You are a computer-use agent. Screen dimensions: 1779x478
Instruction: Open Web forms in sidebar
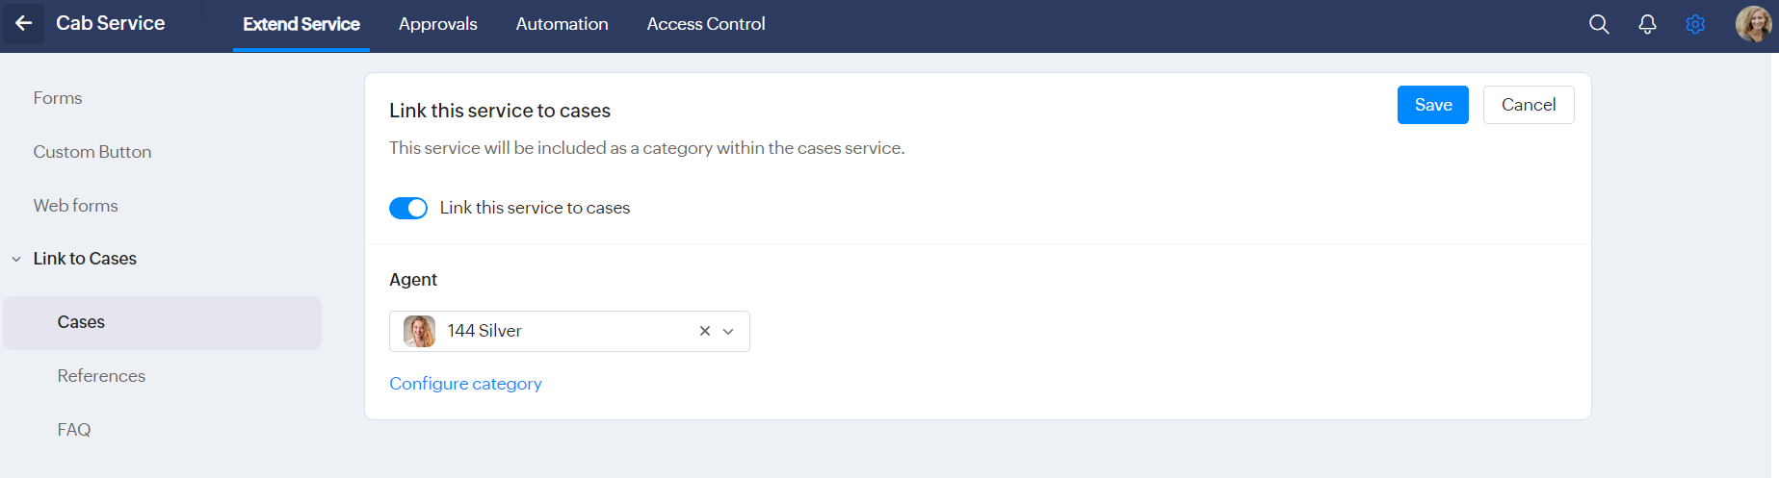pyautogui.click(x=75, y=206)
